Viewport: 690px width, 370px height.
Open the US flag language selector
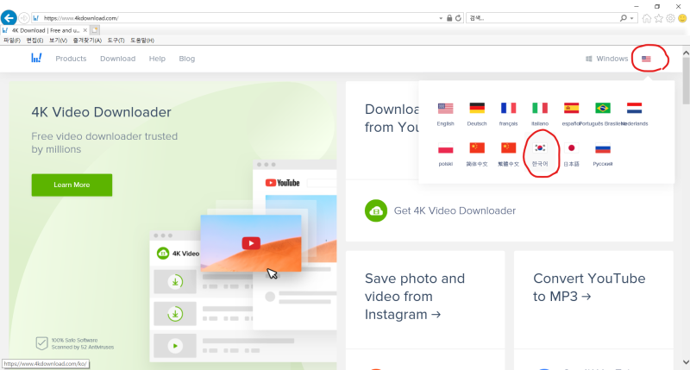click(646, 59)
